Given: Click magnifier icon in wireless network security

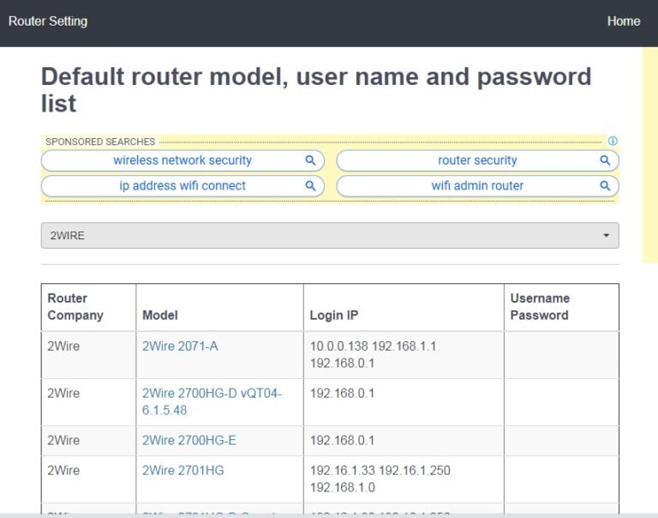Looking at the screenshot, I should 310,160.
